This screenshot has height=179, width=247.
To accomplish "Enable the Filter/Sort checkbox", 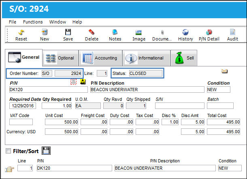I will 8,151.
